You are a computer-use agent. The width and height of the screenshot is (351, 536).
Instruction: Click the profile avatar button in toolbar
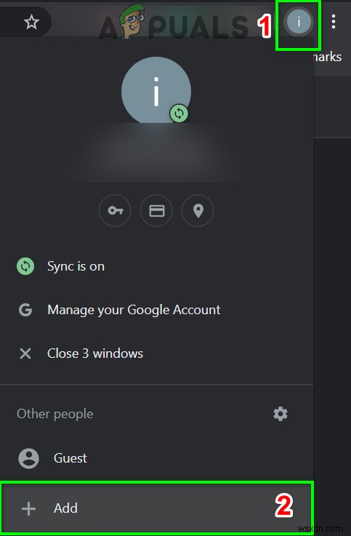[299, 22]
